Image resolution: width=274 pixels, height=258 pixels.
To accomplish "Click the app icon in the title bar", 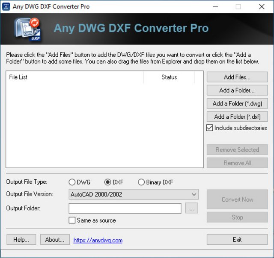I will click(x=6, y=6).
